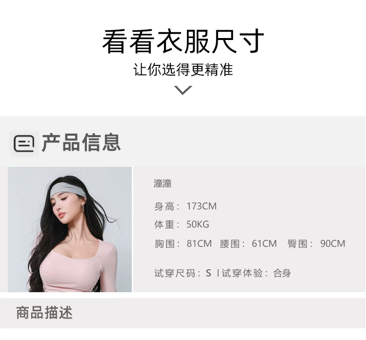Expand the down chevron under the size heading

pyautogui.click(x=183, y=90)
